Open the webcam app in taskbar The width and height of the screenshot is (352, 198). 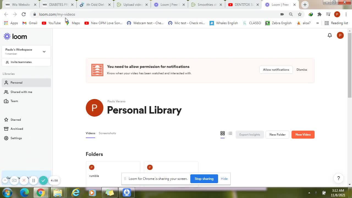point(127,193)
